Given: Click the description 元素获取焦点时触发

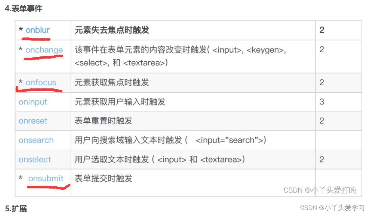Looking at the screenshot, I should (x=112, y=83).
